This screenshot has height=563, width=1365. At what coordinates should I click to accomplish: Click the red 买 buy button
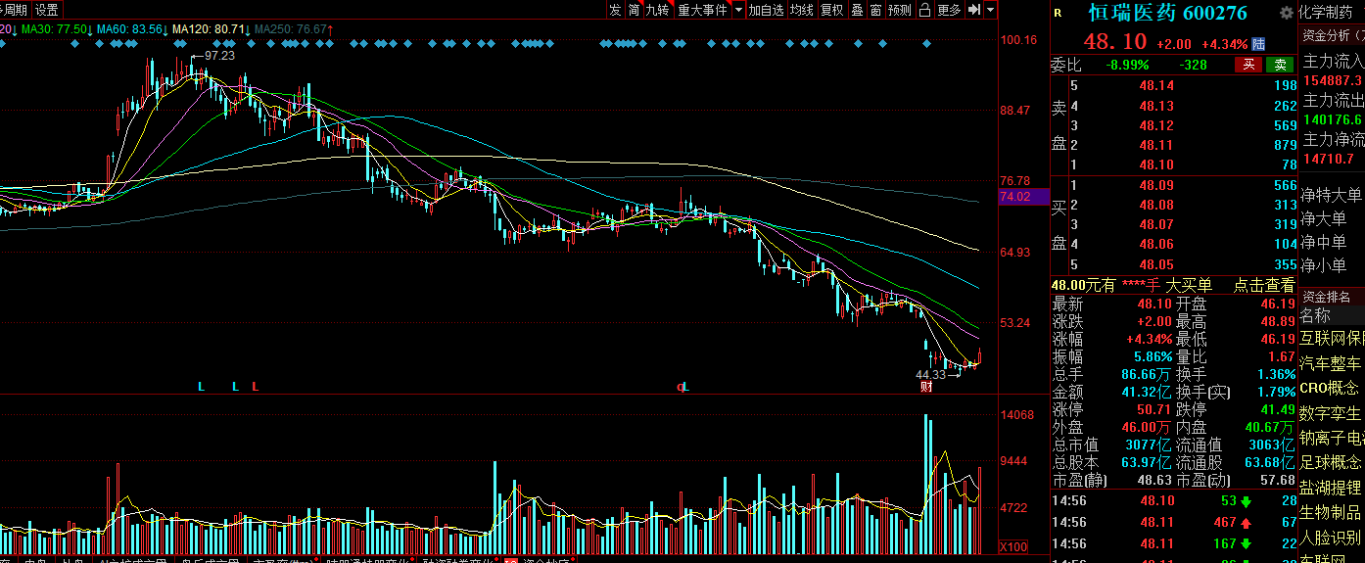[1247, 65]
